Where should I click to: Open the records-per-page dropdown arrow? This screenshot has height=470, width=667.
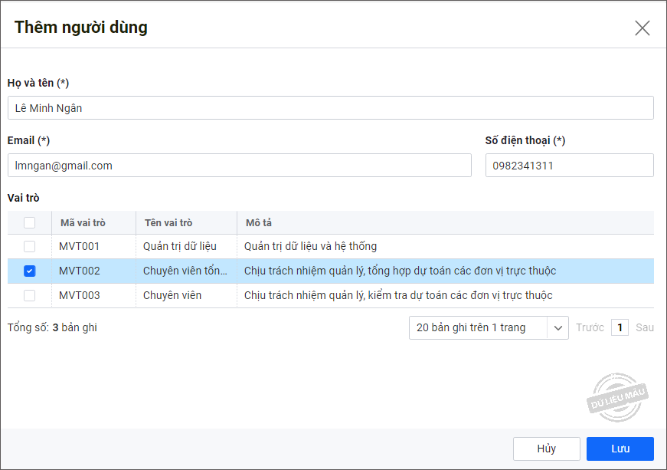[x=557, y=328]
